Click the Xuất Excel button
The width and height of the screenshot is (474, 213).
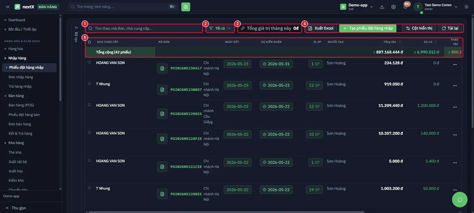tap(321, 28)
